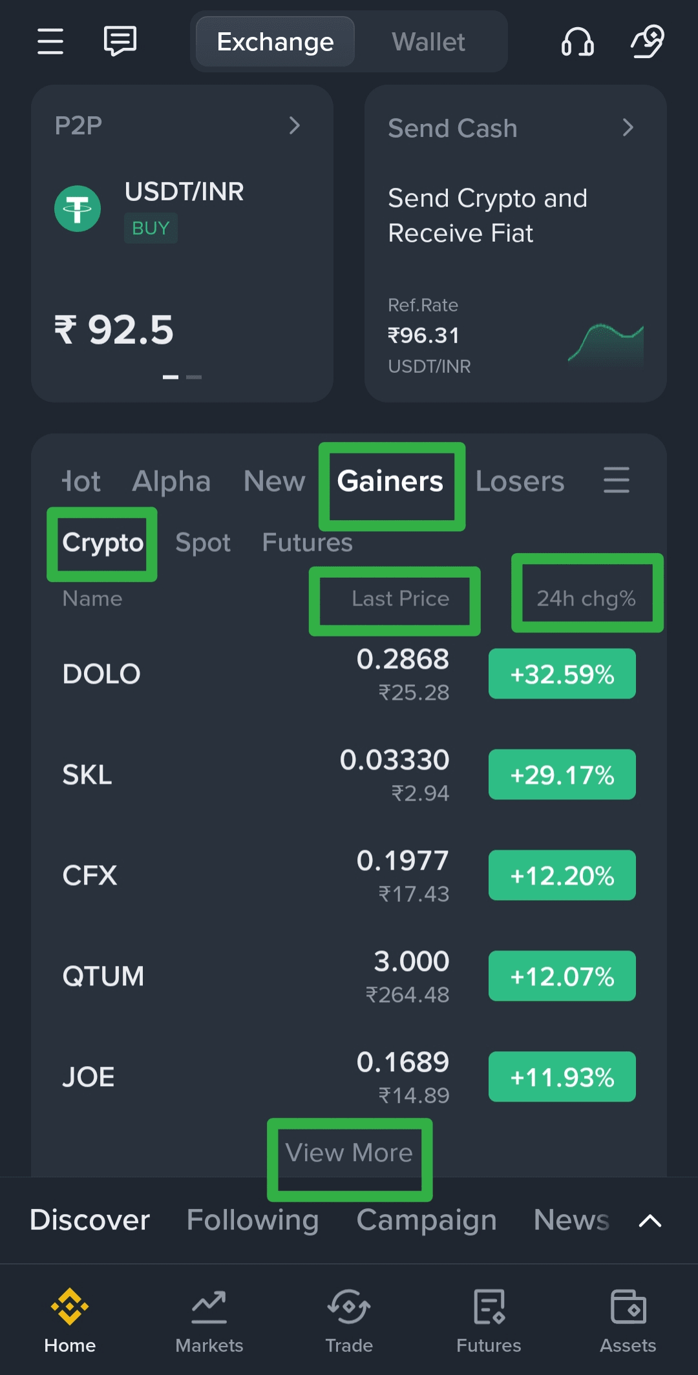Contact support via headset icon
The width and height of the screenshot is (698, 1375).
click(x=577, y=41)
